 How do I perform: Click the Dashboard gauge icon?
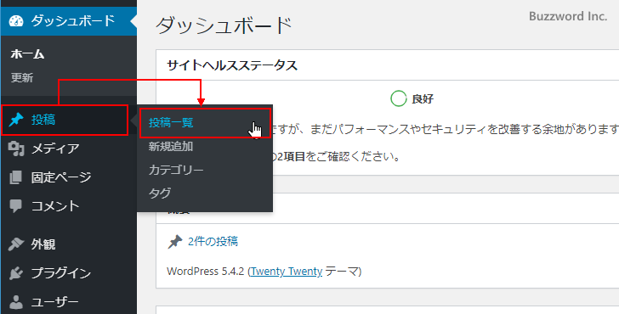pos(16,21)
